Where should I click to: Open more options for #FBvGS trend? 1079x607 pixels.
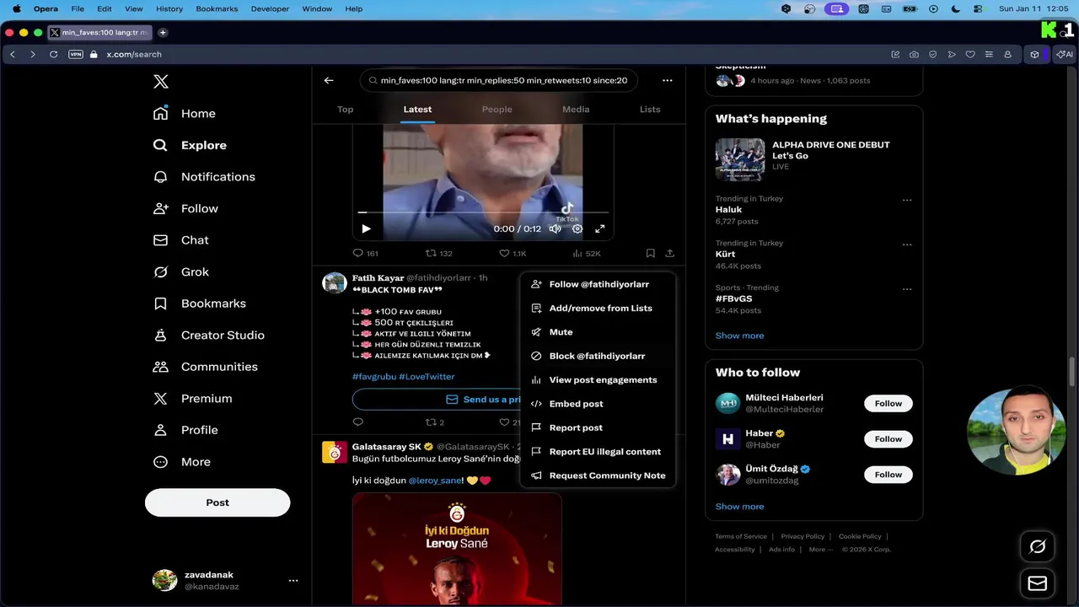click(x=907, y=289)
